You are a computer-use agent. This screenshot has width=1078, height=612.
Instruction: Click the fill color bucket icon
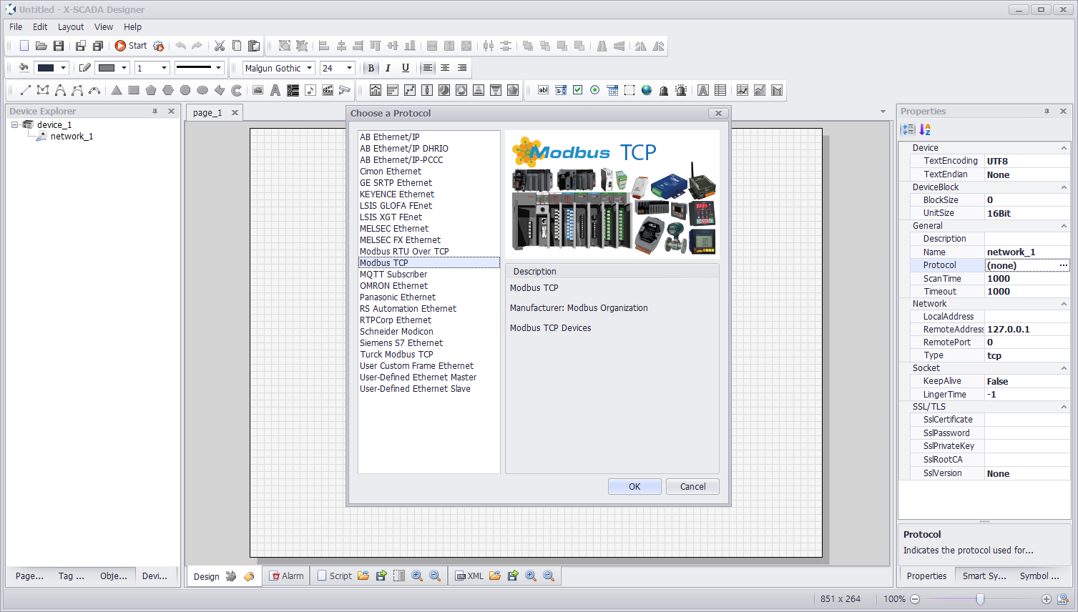tap(24, 68)
